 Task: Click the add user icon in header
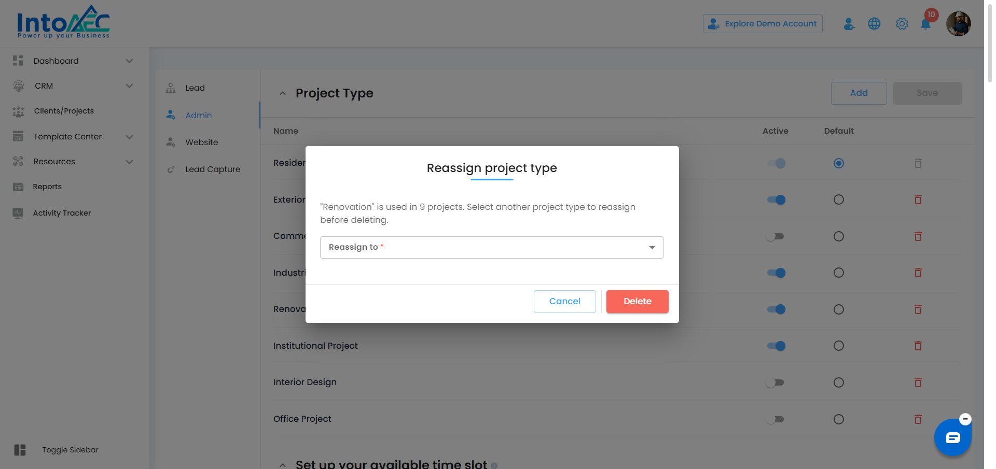click(849, 24)
